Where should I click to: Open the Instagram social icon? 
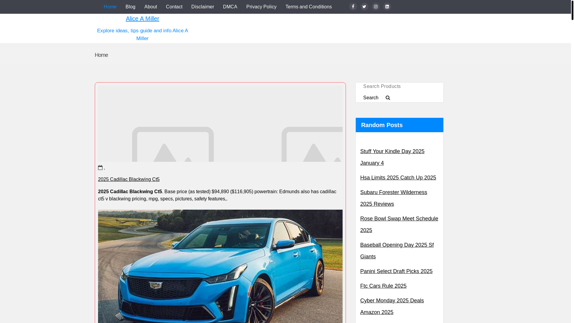pyautogui.click(x=375, y=7)
